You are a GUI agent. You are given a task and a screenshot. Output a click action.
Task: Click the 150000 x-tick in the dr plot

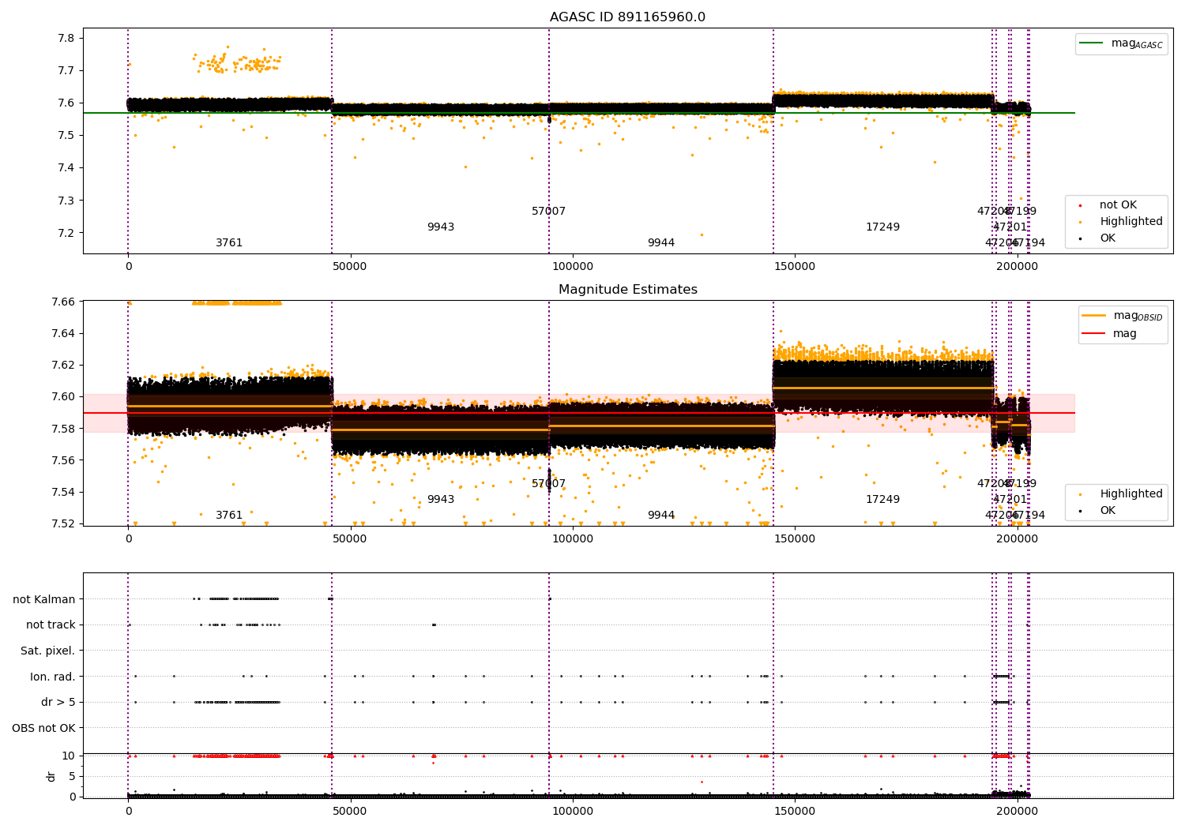click(x=794, y=811)
